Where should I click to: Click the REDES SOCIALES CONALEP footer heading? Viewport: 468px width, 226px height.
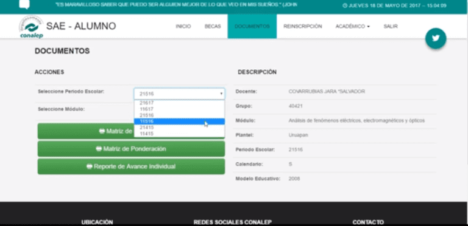coord(233,222)
